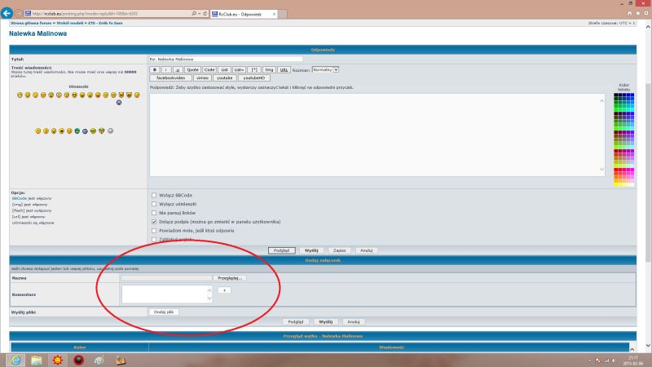Click into the Komentarz attachment comment box
Screen dimensions: 652x367
coord(167,294)
